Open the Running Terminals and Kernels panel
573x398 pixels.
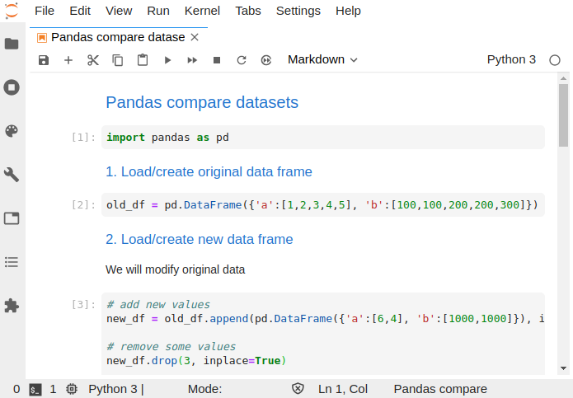coord(12,87)
